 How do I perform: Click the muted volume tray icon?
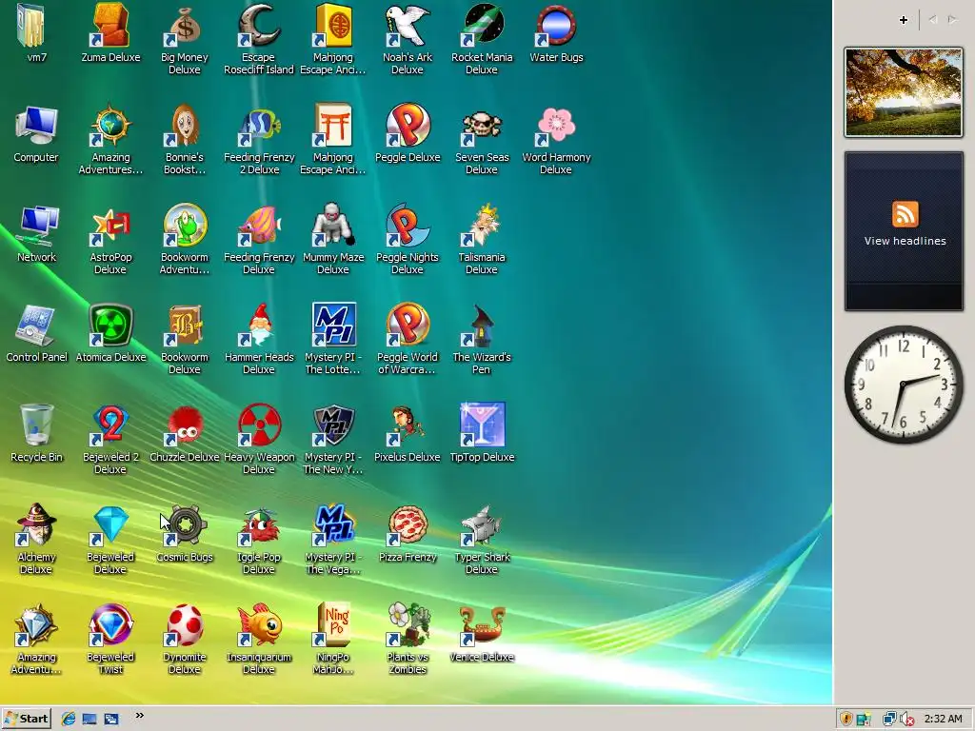(x=906, y=720)
